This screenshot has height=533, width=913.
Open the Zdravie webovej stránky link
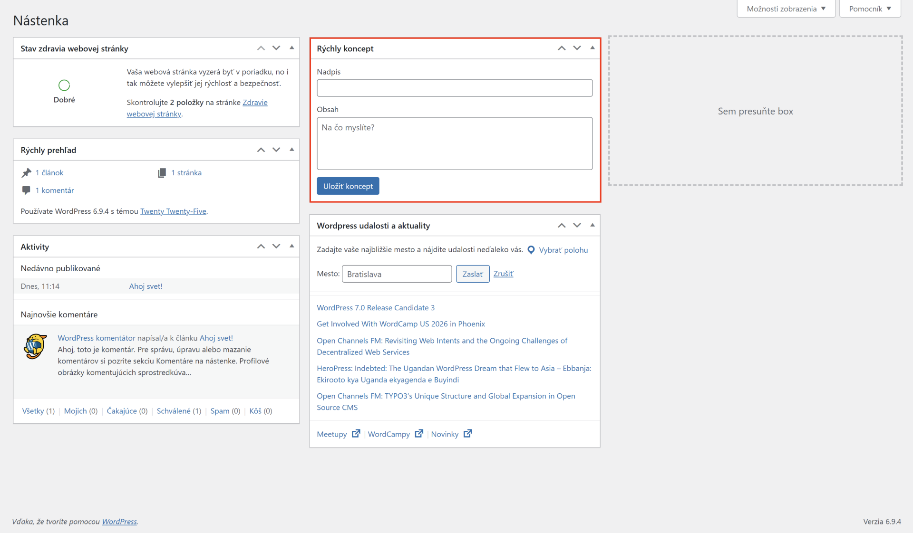(x=197, y=108)
